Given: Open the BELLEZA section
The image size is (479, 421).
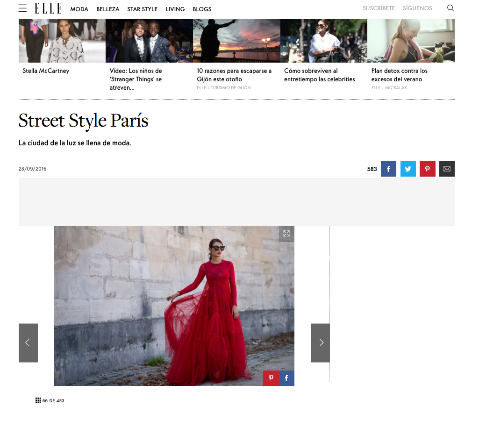Looking at the screenshot, I should 108,9.
